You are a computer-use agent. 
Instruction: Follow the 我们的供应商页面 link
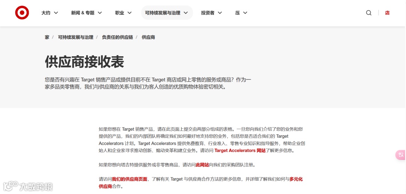click(x=129, y=179)
